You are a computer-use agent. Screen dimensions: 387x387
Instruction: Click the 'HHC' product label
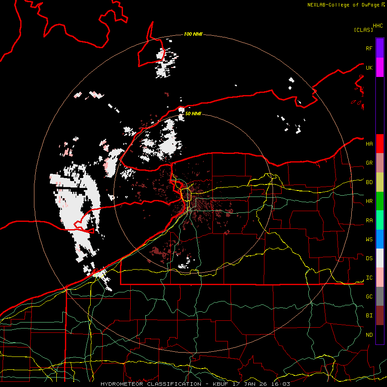(378, 25)
